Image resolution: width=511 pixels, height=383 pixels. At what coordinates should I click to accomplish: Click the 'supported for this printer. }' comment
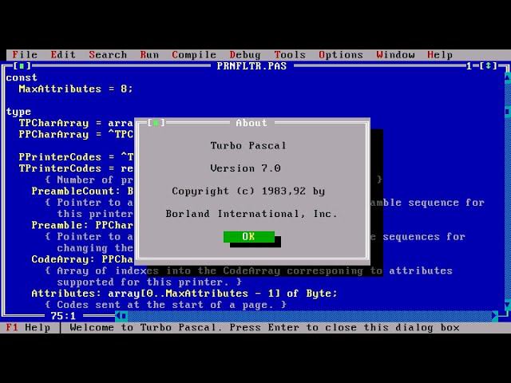[149, 282]
